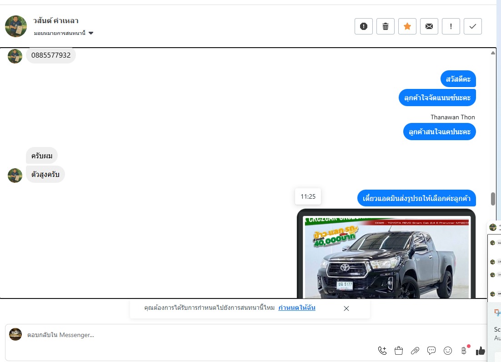Delete conversation using trash icon

pos(386,26)
